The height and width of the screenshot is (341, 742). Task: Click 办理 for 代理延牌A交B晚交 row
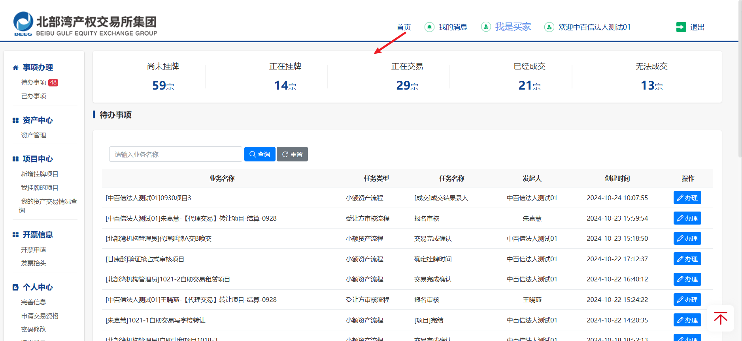[687, 238]
